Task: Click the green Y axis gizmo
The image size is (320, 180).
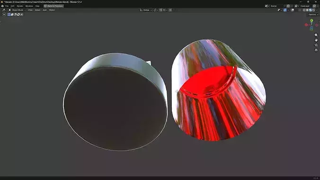Action: (x=311, y=21)
